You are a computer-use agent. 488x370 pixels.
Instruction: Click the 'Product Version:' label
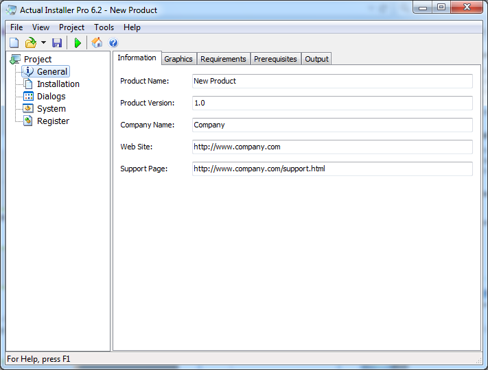click(x=147, y=103)
